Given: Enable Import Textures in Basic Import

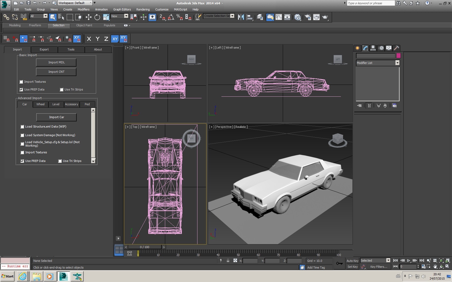Looking at the screenshot, I should tap(21, 82).
